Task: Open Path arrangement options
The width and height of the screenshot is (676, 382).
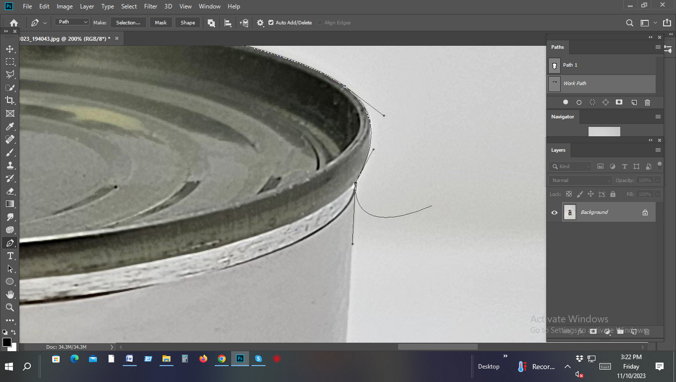Action: coord(244,22)
